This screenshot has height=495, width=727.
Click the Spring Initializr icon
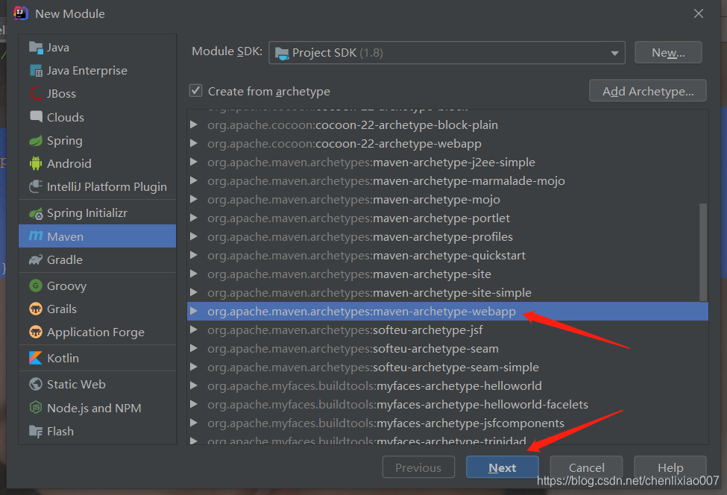(x=36, y=213)
